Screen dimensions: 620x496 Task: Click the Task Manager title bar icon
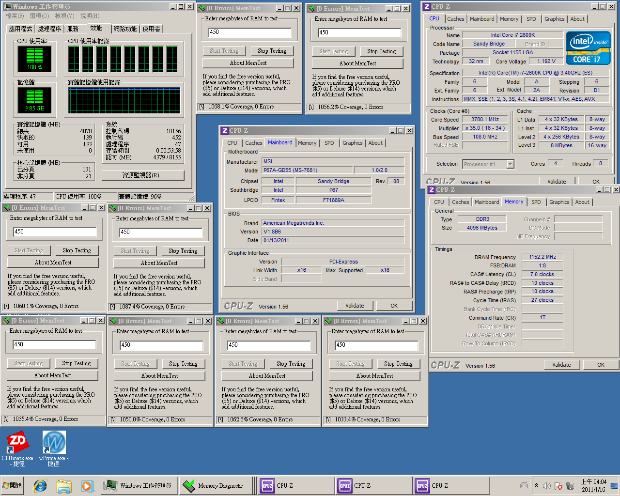8,6
